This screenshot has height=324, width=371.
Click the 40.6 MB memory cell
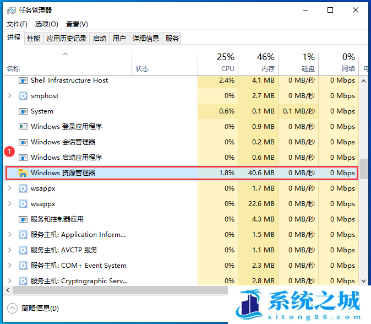coord(258,173)
